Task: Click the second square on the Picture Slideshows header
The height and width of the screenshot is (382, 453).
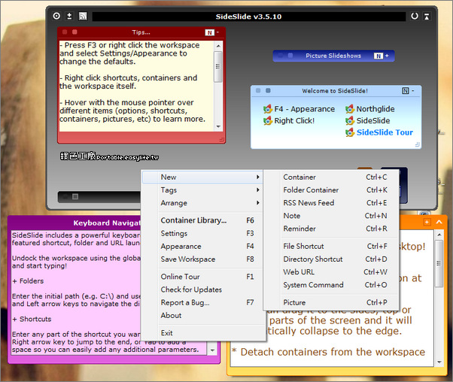Action: 290,55
